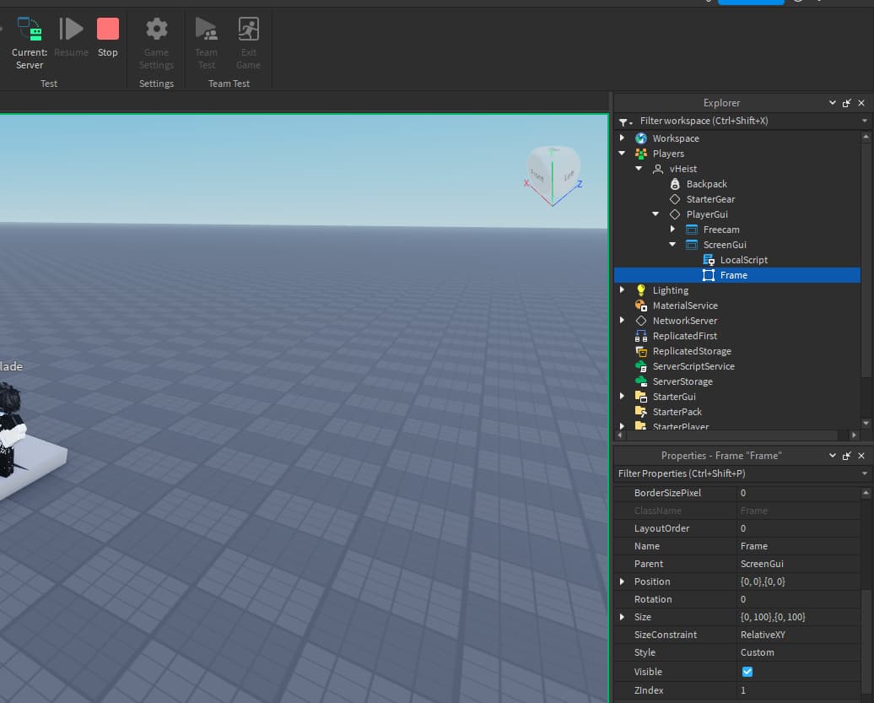
Task: Click the Stop button to end test
Action: [107, 34]
